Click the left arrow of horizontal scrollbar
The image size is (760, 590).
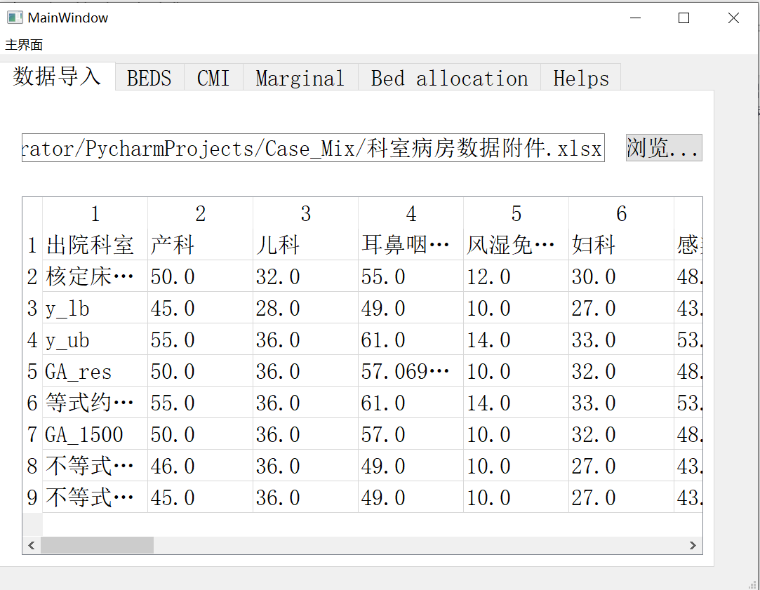tap(31, 545)
